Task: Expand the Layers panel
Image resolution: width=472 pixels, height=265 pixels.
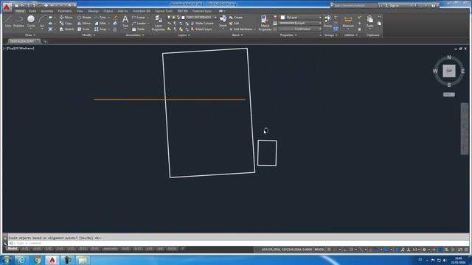Action: click(184, 35)
